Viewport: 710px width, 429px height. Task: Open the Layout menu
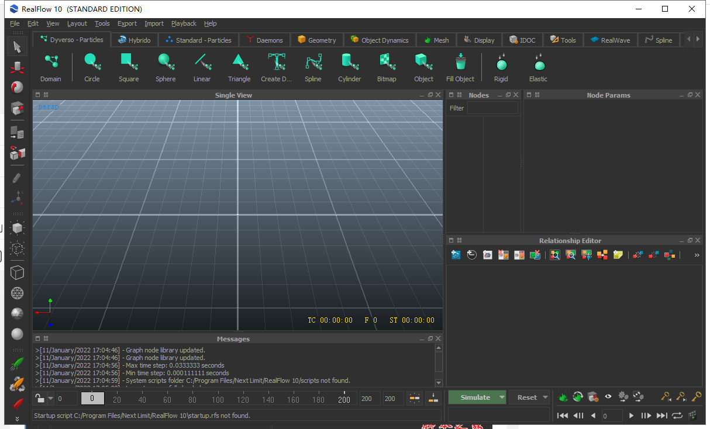coord(77,23)
